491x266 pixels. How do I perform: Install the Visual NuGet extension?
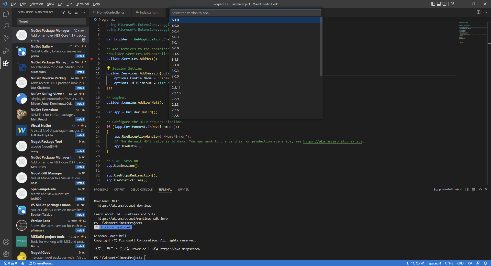click(80, 135)
